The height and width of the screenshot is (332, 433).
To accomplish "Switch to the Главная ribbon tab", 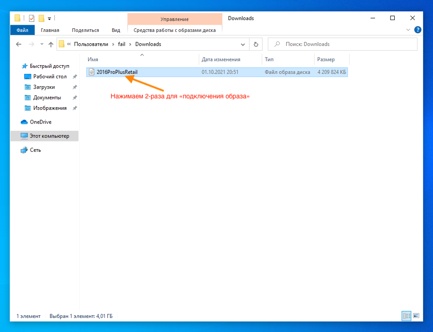I will click(x=50, y=30).
